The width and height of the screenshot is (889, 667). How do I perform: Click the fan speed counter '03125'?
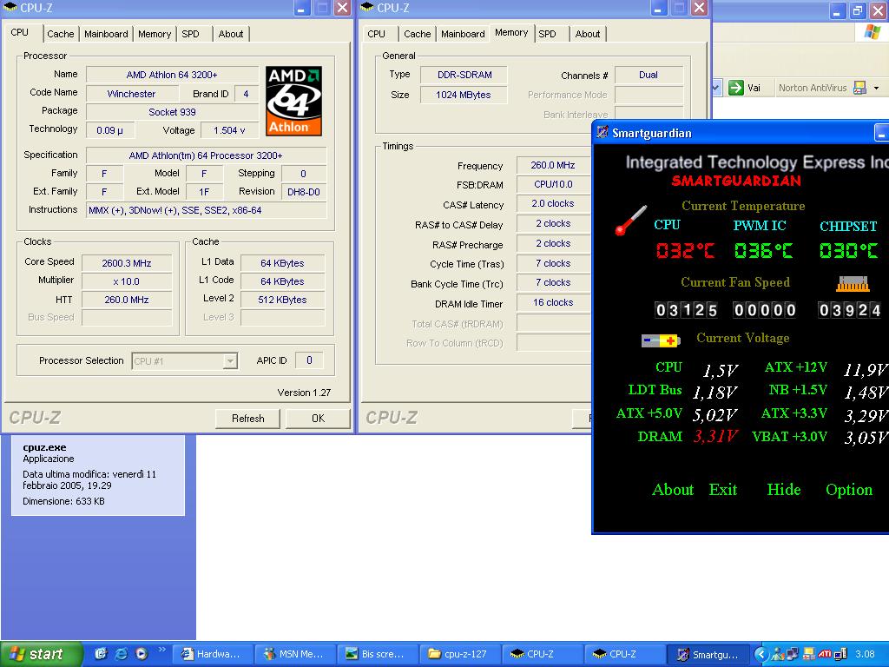[686, 310]
